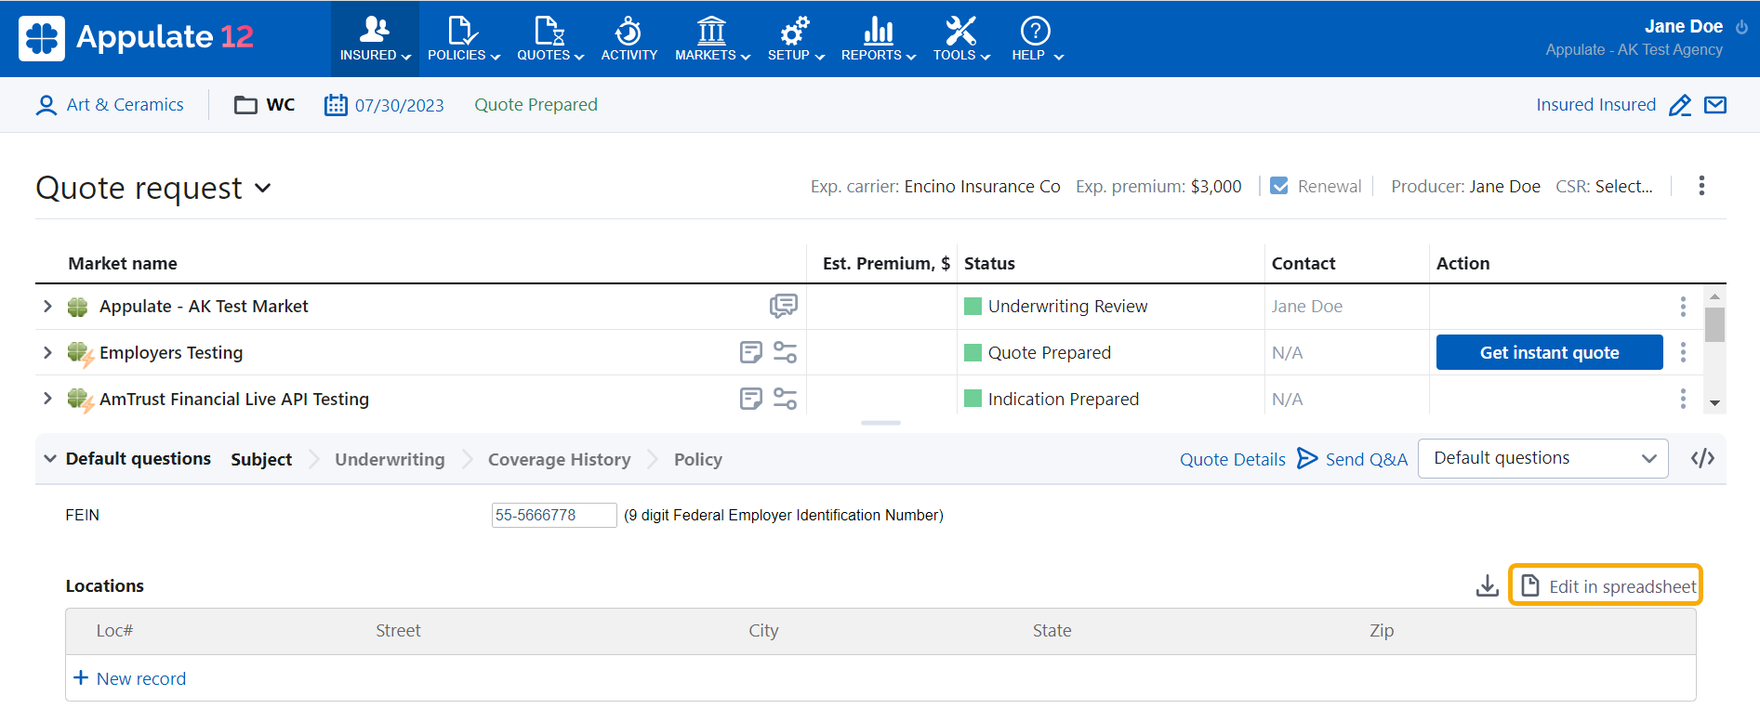
Task: Expand the AmTrust Financial Live API Testing row
Action: (47, 399)
